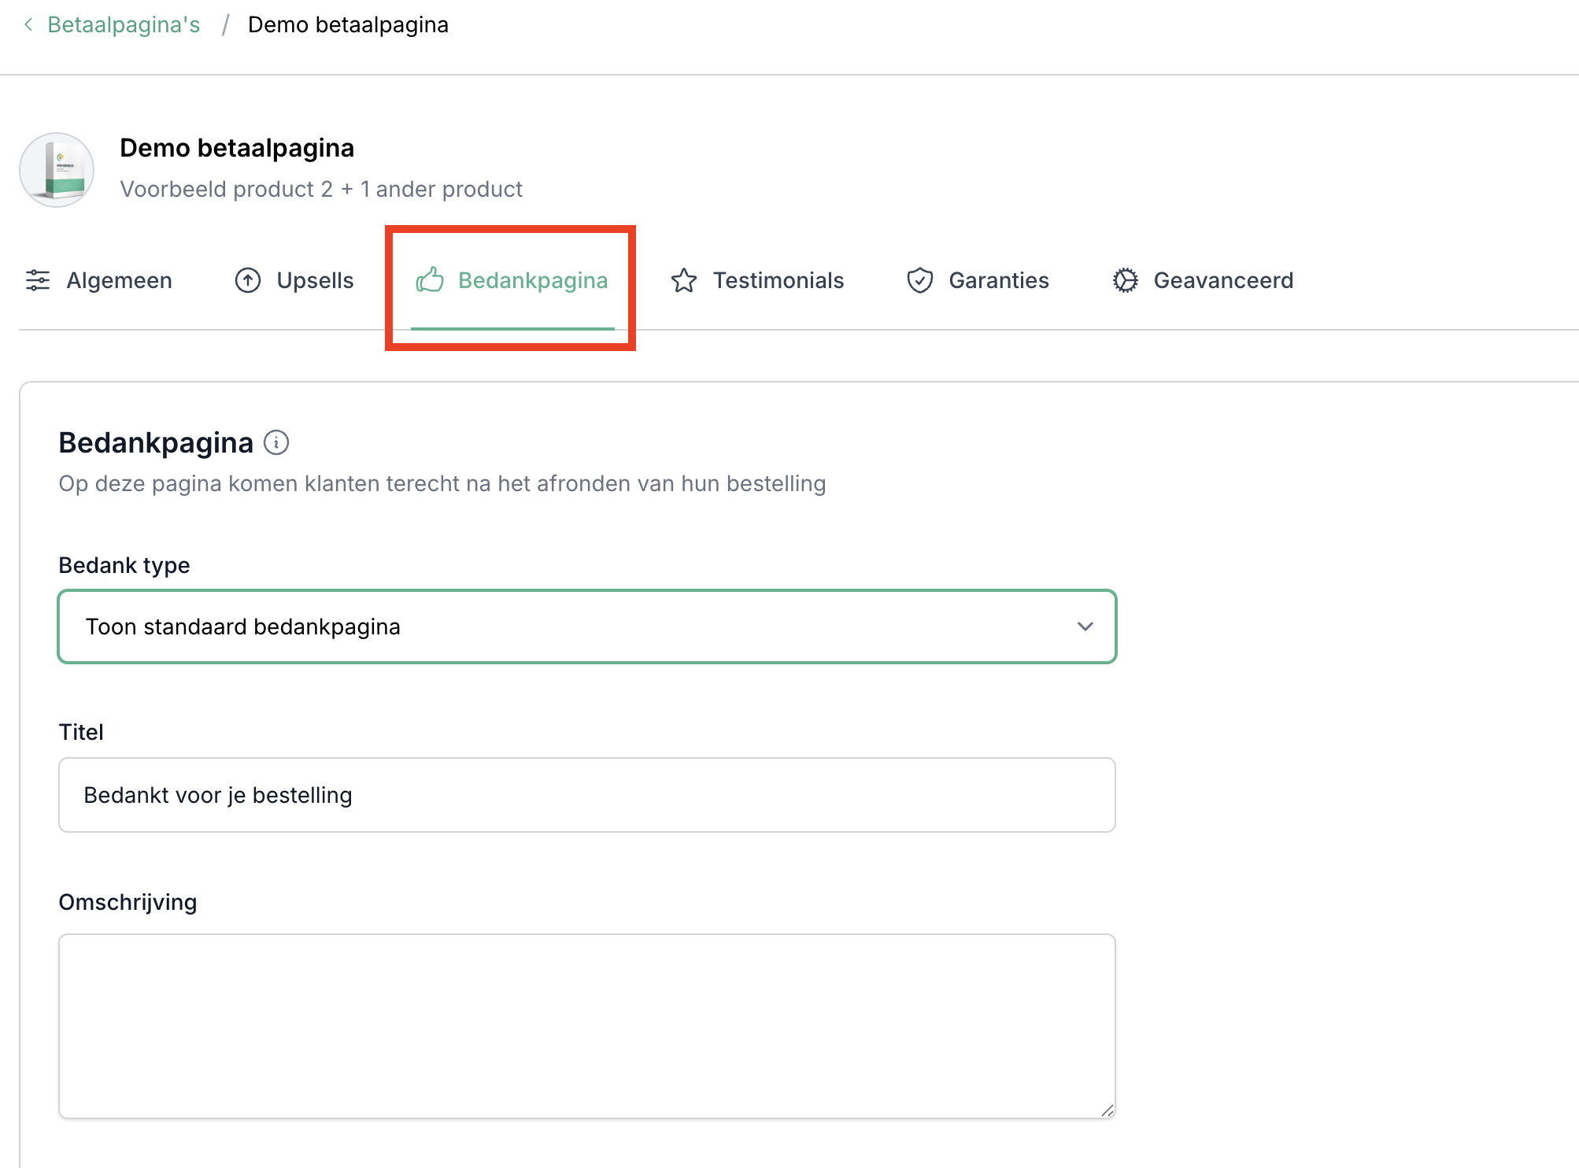Click the back chevron beside Betaalpagina's
The image size is (1579, 1168).
(28, 24)
